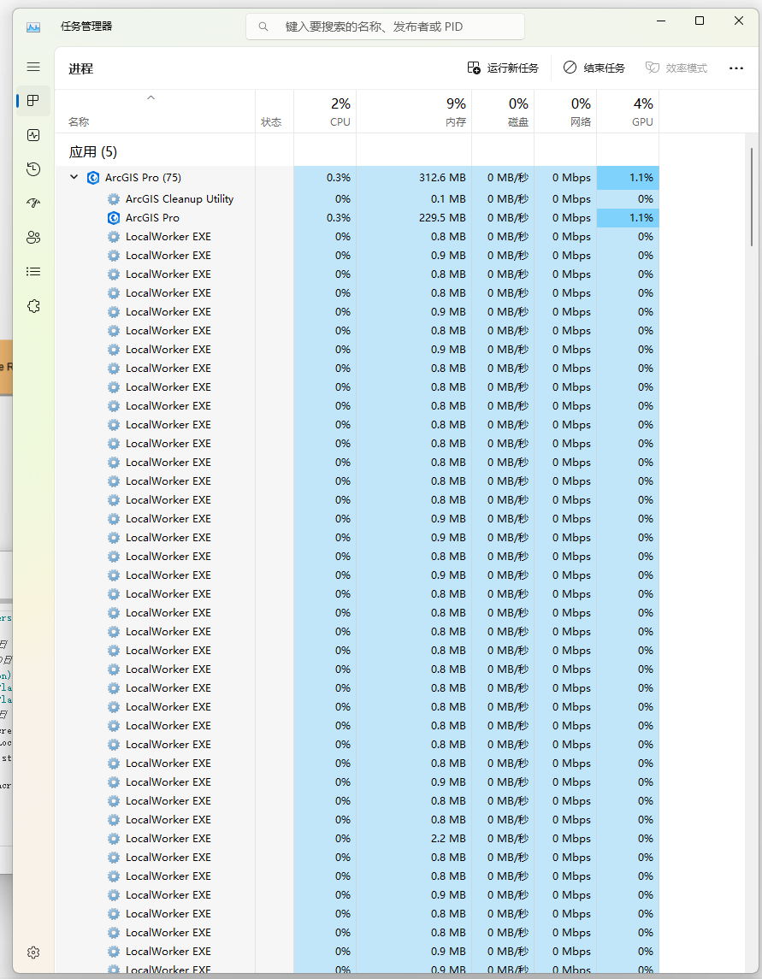Open the Details list sidebar icon

click(x=33, y=272)
